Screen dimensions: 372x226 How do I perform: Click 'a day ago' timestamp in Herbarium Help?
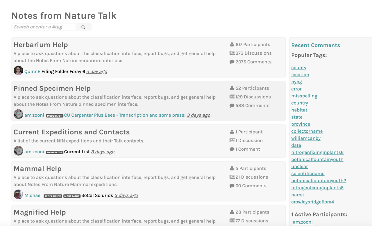[97, 72]
